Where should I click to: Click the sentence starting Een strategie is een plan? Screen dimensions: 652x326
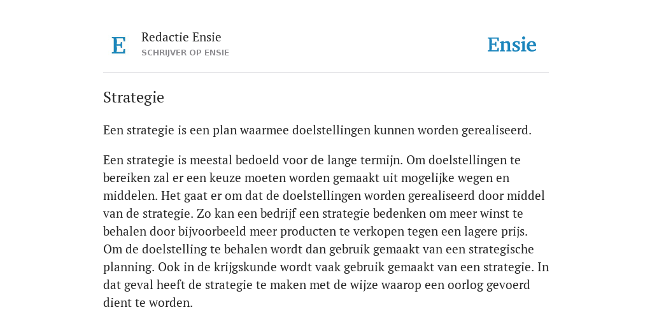317,130
